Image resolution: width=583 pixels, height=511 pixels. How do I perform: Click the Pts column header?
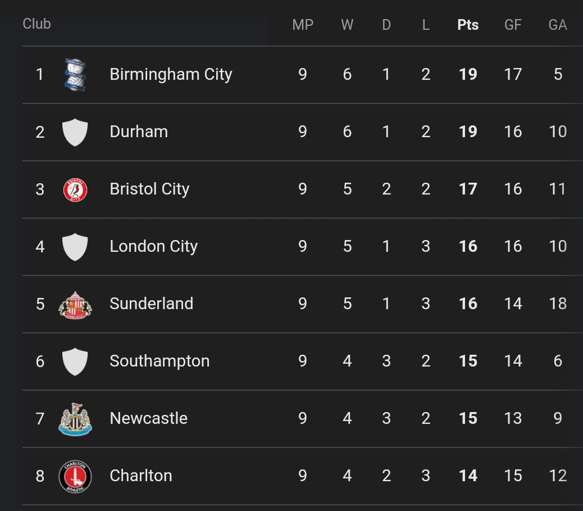(468, 25)
